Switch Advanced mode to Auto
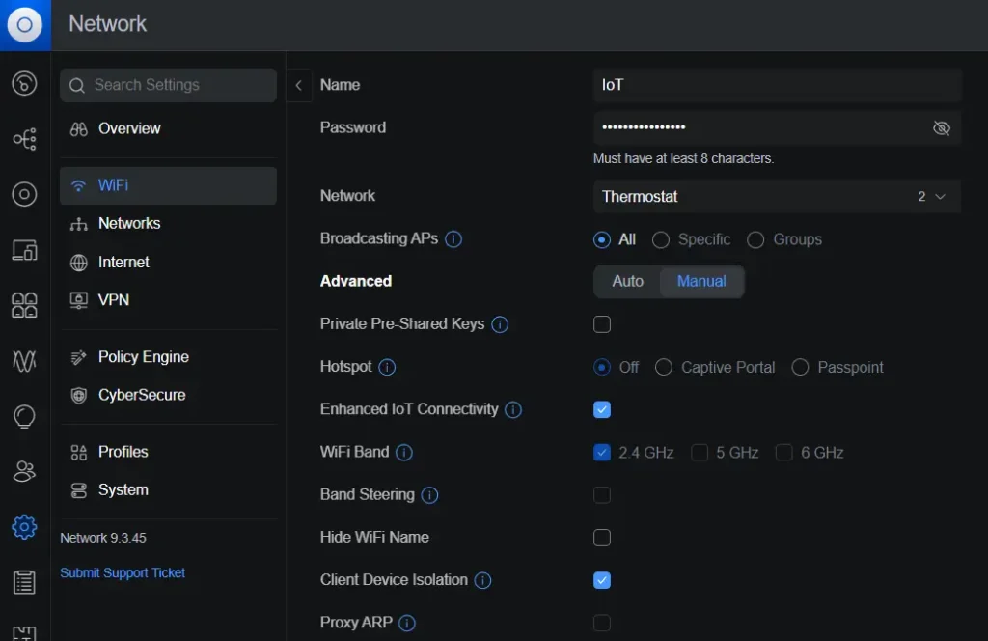Viewport: 988px width, 641px height. click(x=627, y=281)
